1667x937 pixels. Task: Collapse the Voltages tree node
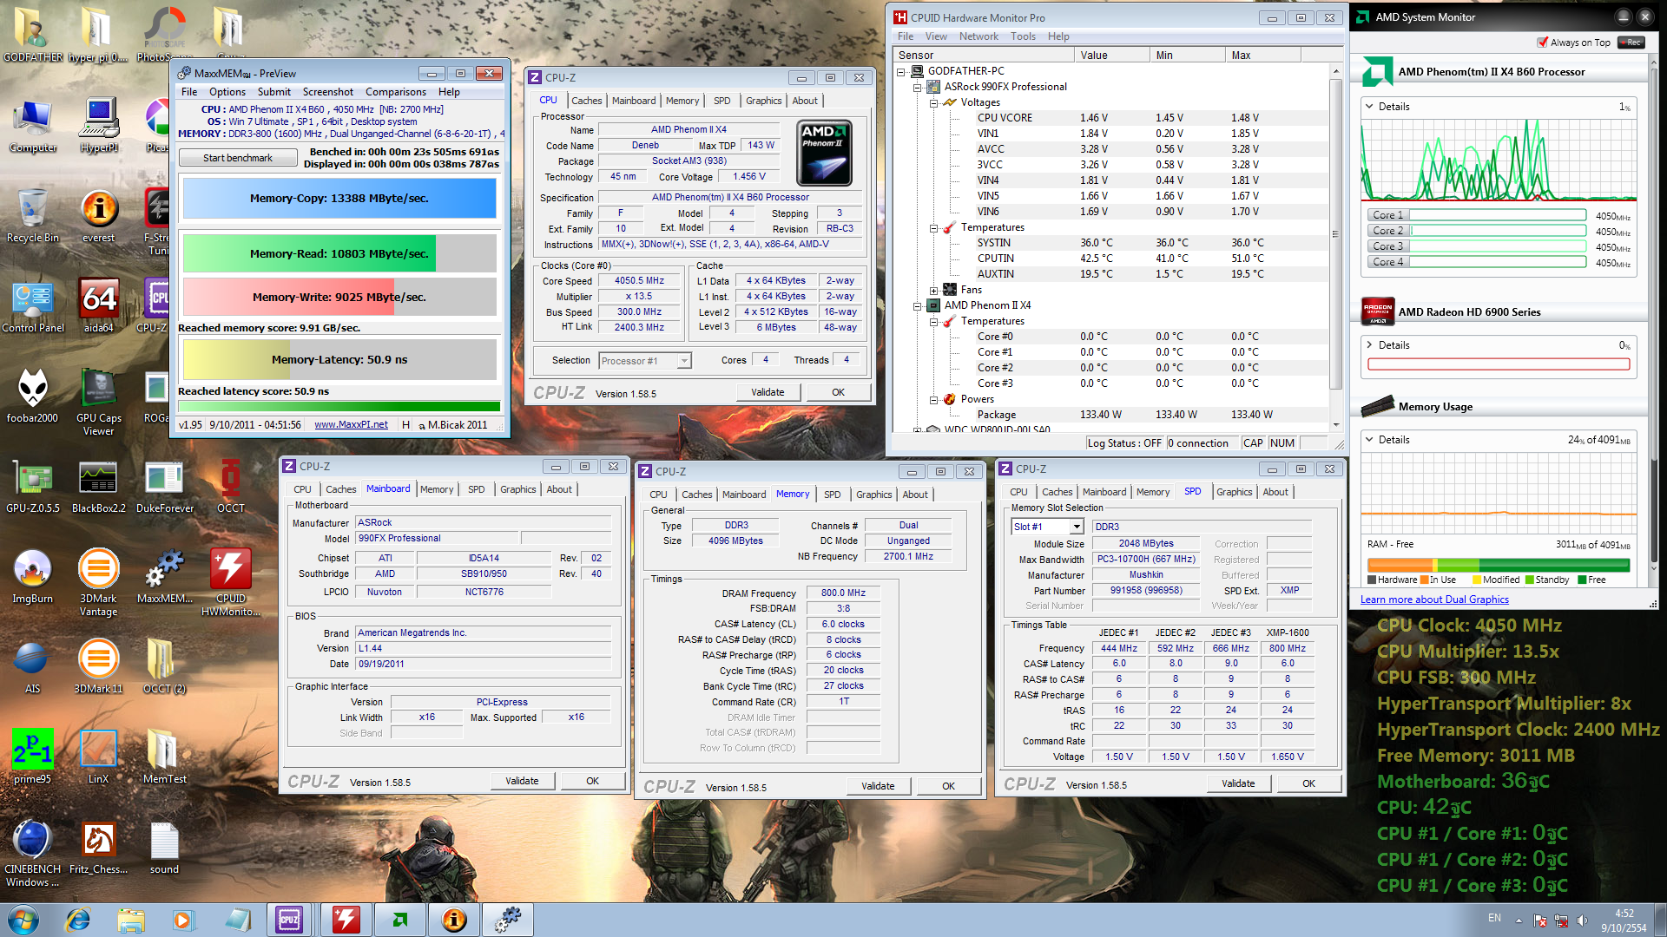point(933,102)
